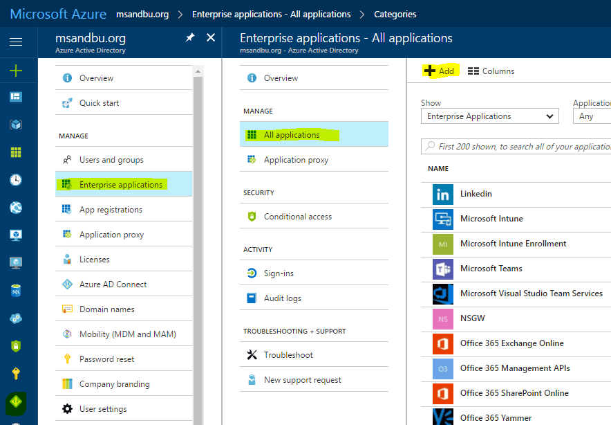Open App registrations

124,209
